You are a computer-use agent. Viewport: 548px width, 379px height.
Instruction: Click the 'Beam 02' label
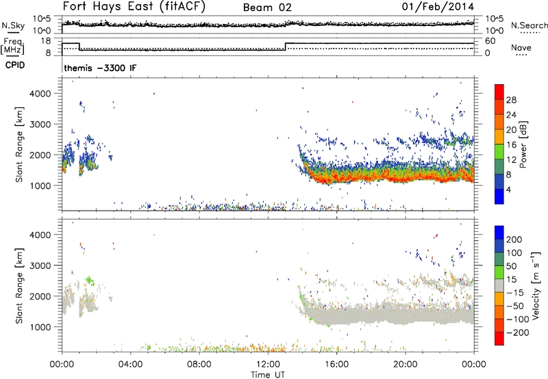point(267,8)
